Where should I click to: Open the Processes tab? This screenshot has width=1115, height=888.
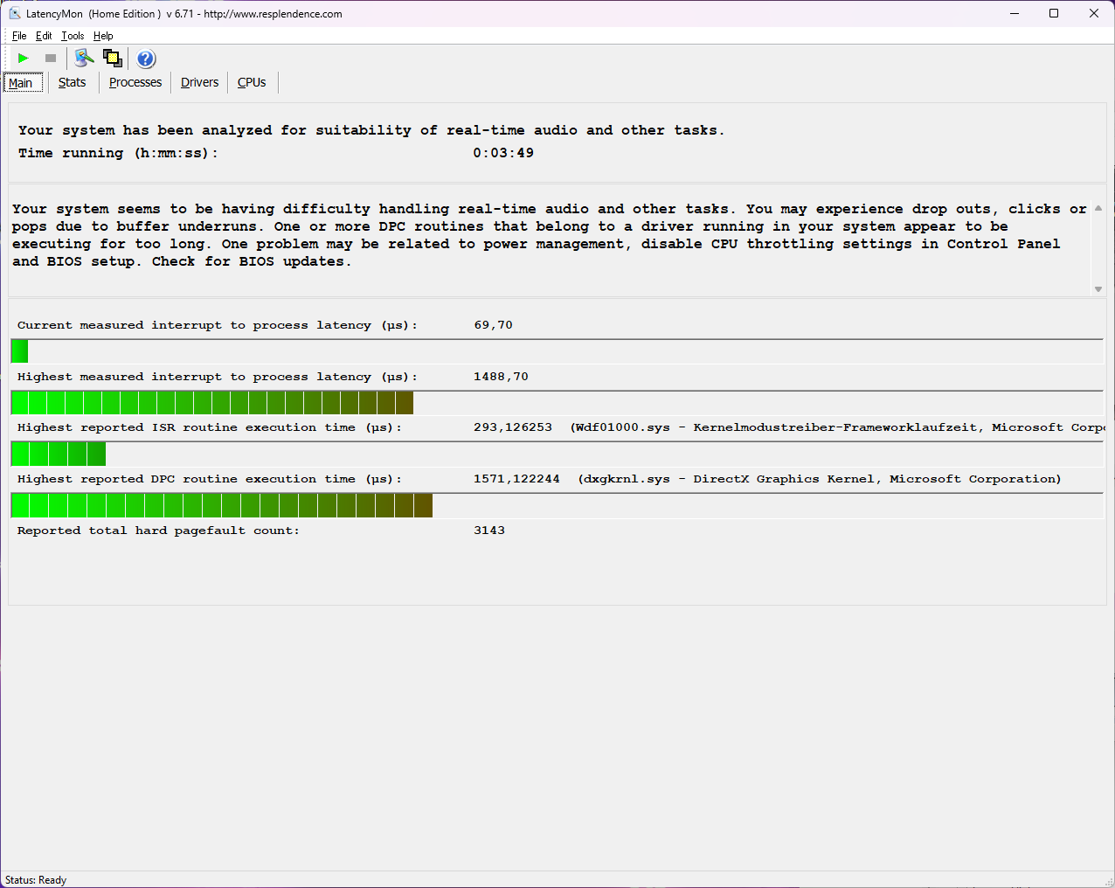[x=135, y=82]
